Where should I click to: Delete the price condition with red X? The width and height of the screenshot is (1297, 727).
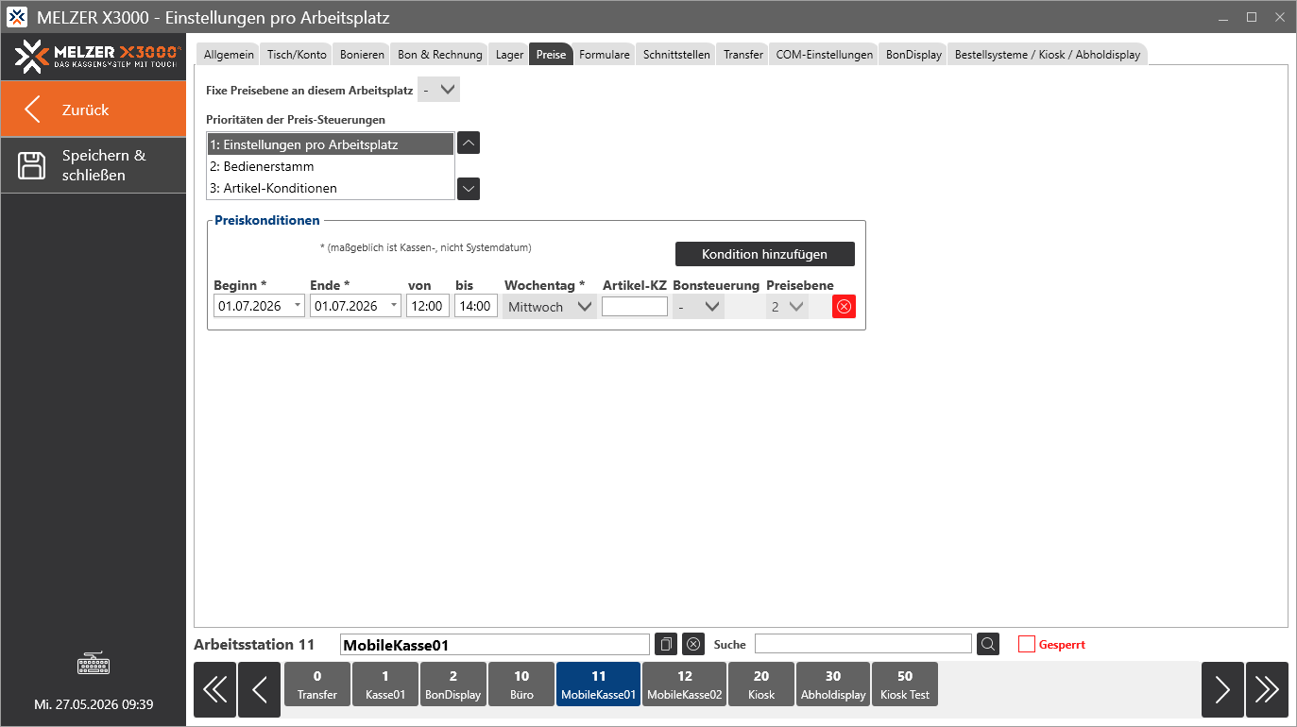tap(844, 306)
